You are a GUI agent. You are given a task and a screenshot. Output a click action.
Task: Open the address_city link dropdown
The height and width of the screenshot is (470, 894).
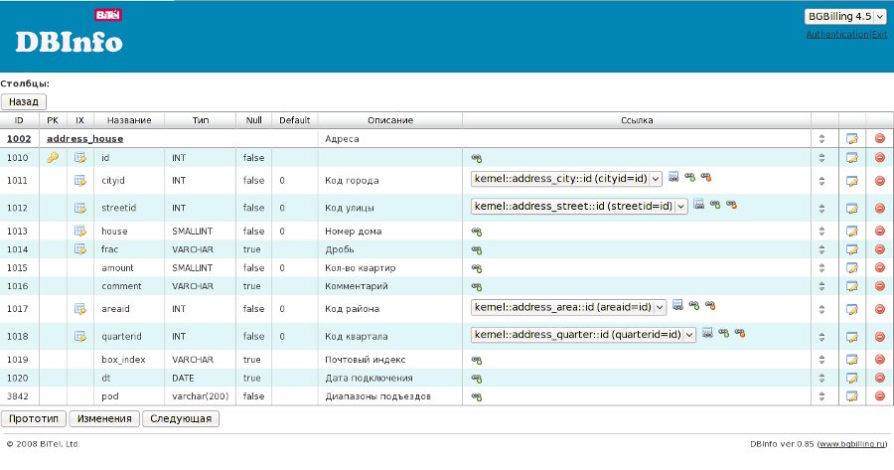(566, 179)
